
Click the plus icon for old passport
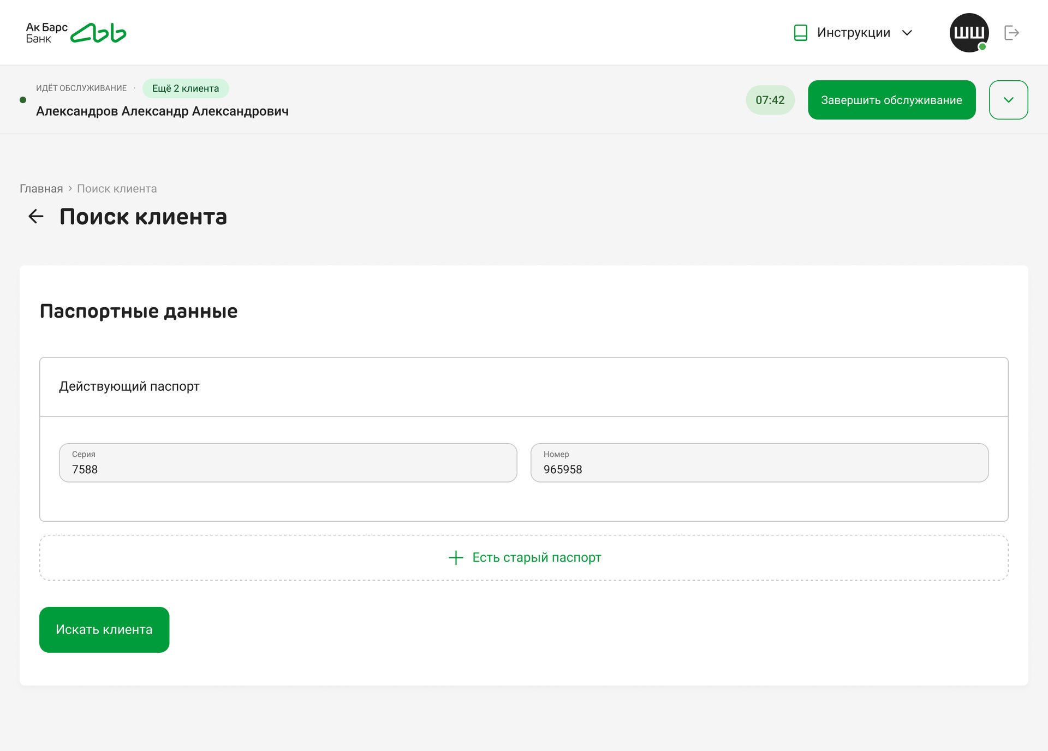coord(456,557)
